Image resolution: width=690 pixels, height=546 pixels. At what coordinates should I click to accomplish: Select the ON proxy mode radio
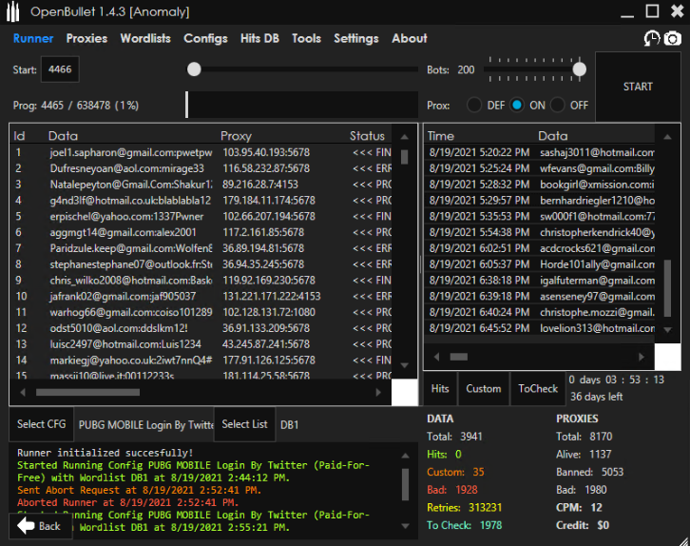pyautogui.click(x=517, y=106)
